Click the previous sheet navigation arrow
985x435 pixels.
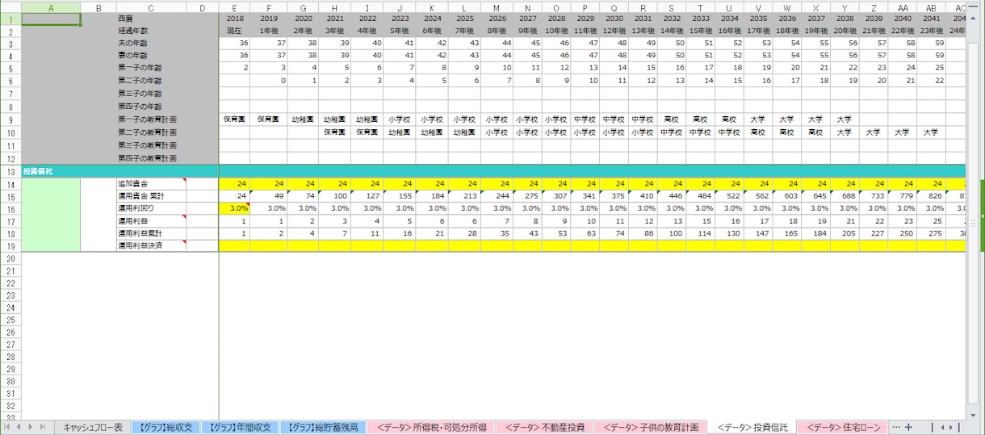click(x=20, y=427)
